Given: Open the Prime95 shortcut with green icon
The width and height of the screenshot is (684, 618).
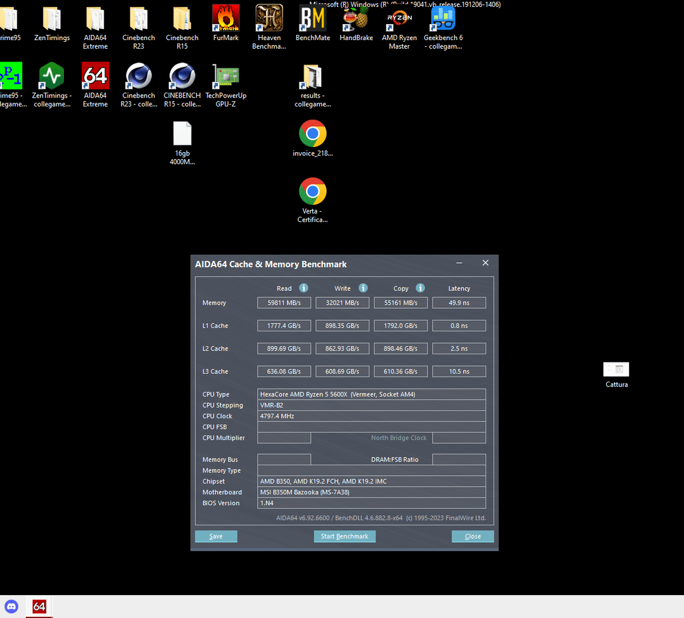Looking at the screenshot, I should tap(11, 85).
